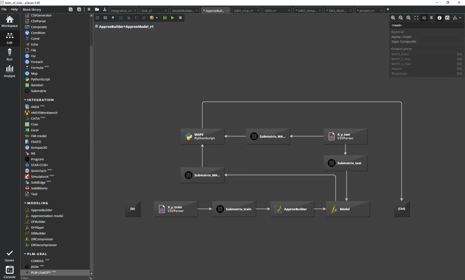Reset canvas zoom to 100%
This screenshot has width=465, height=280.
tap(408, 18)
